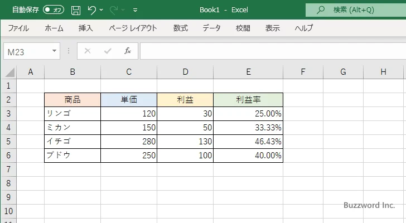Click inside the formula bar input
Screen dimensions: 406x223
point(273,51)
